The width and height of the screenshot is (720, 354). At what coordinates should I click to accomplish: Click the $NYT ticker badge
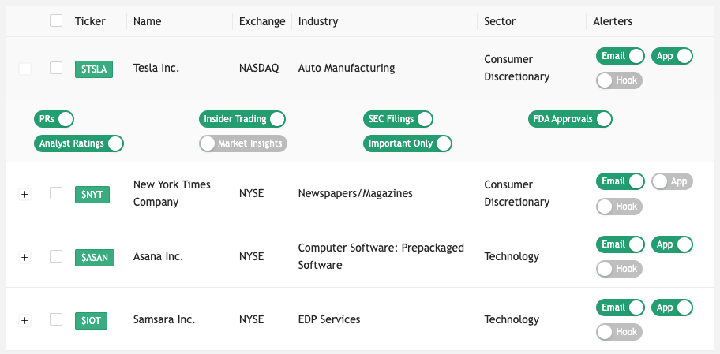point(93,194)
